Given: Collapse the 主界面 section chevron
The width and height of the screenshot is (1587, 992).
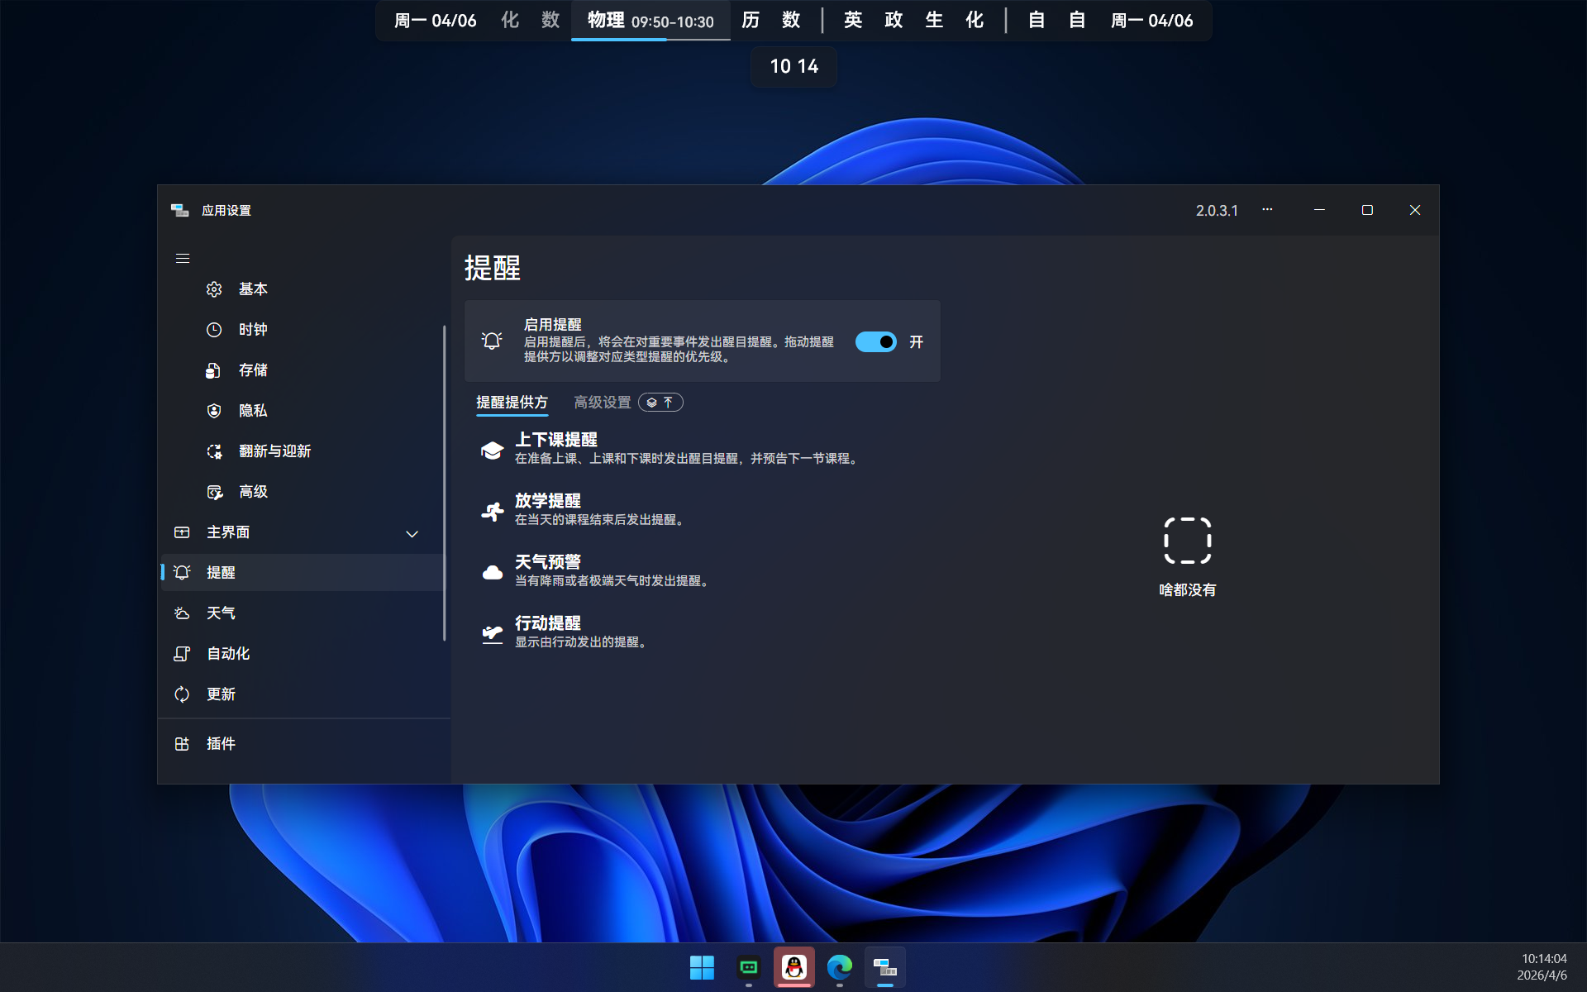Looking at the screenshot, I should click(412, 533).
